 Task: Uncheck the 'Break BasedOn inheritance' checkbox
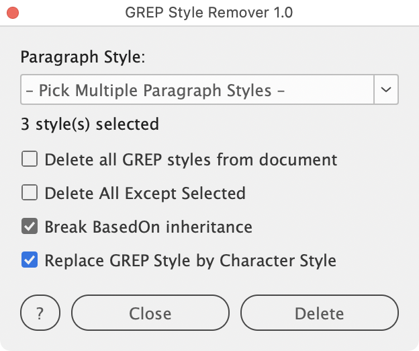(30, 227)
